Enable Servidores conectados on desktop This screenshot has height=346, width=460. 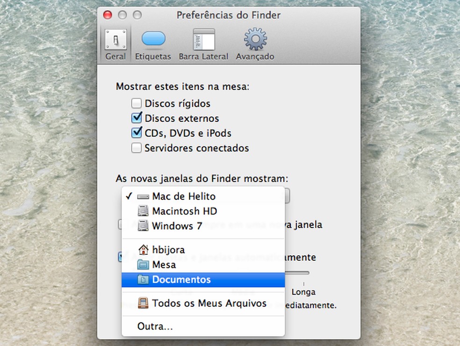pos(137,148)
